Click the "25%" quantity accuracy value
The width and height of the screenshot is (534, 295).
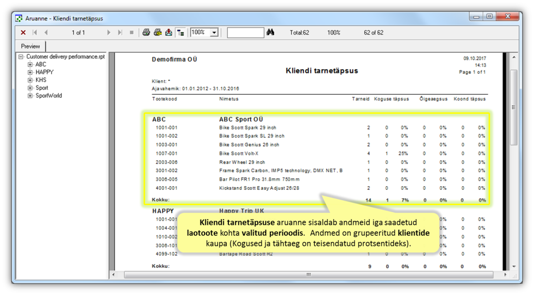(403, 154)
